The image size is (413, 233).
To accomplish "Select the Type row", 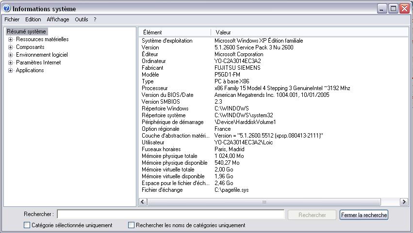I will (273, 81).
